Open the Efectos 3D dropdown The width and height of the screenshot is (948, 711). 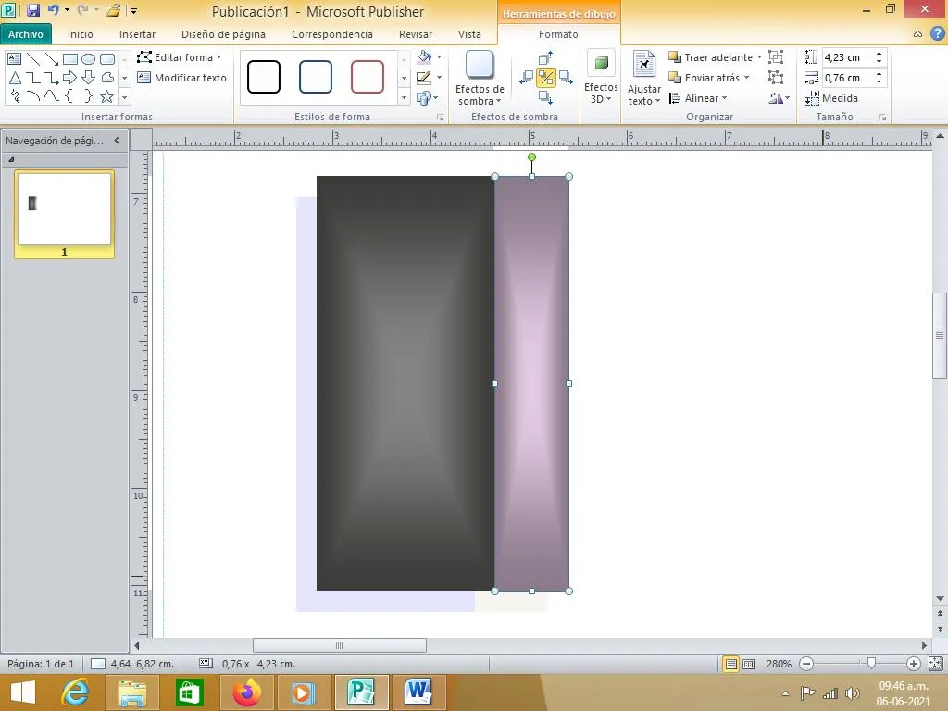pos(601,77)
